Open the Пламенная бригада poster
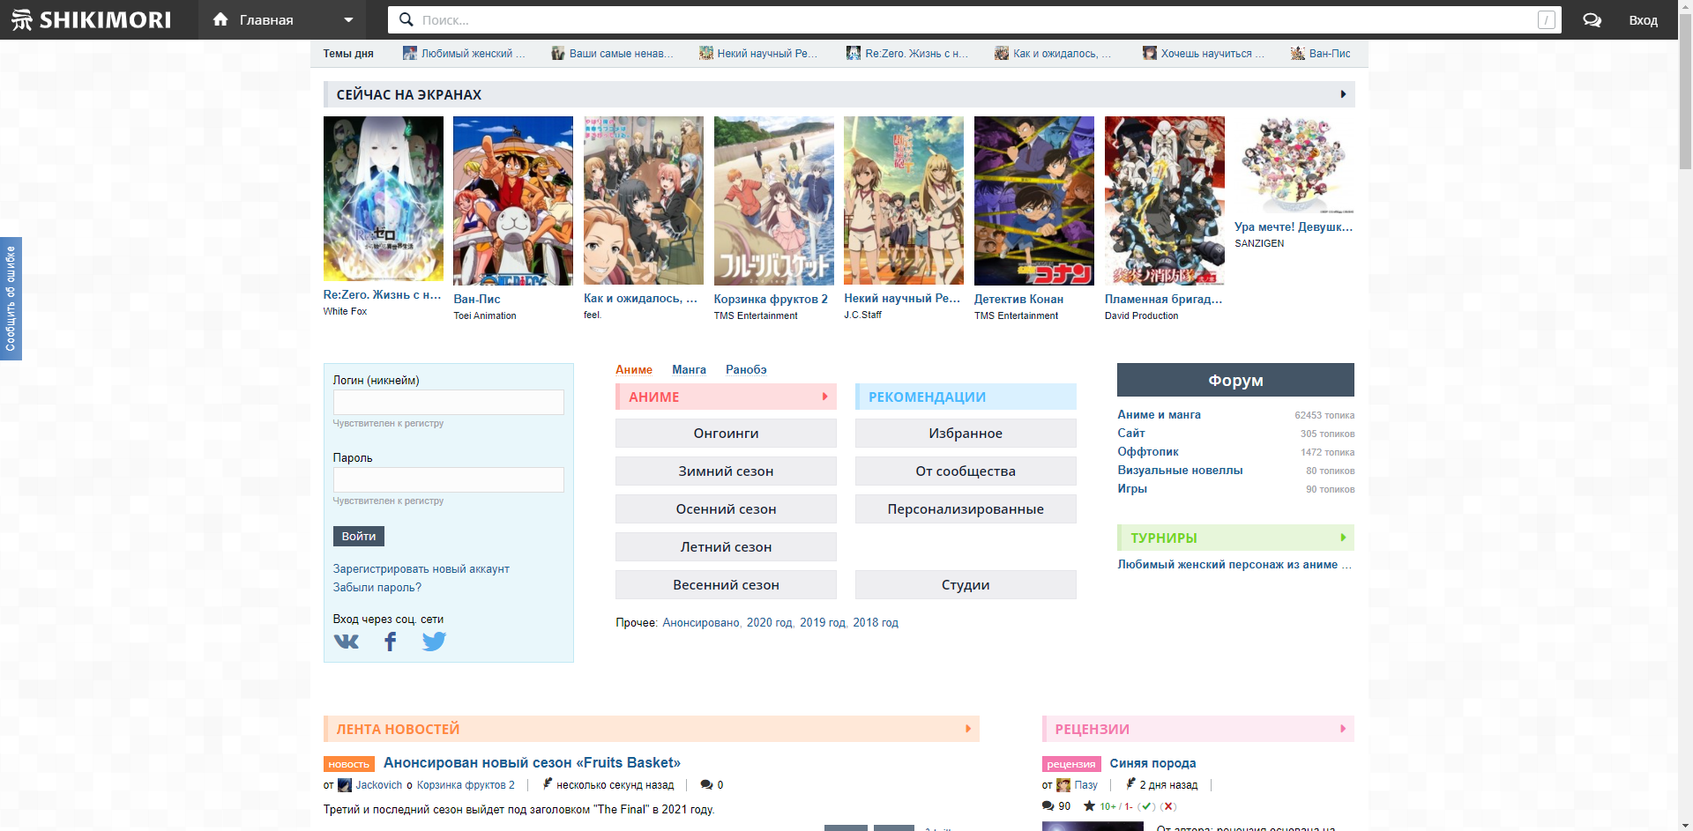The width and height of the screenshot is (1693, 831). coord(1165,201)
